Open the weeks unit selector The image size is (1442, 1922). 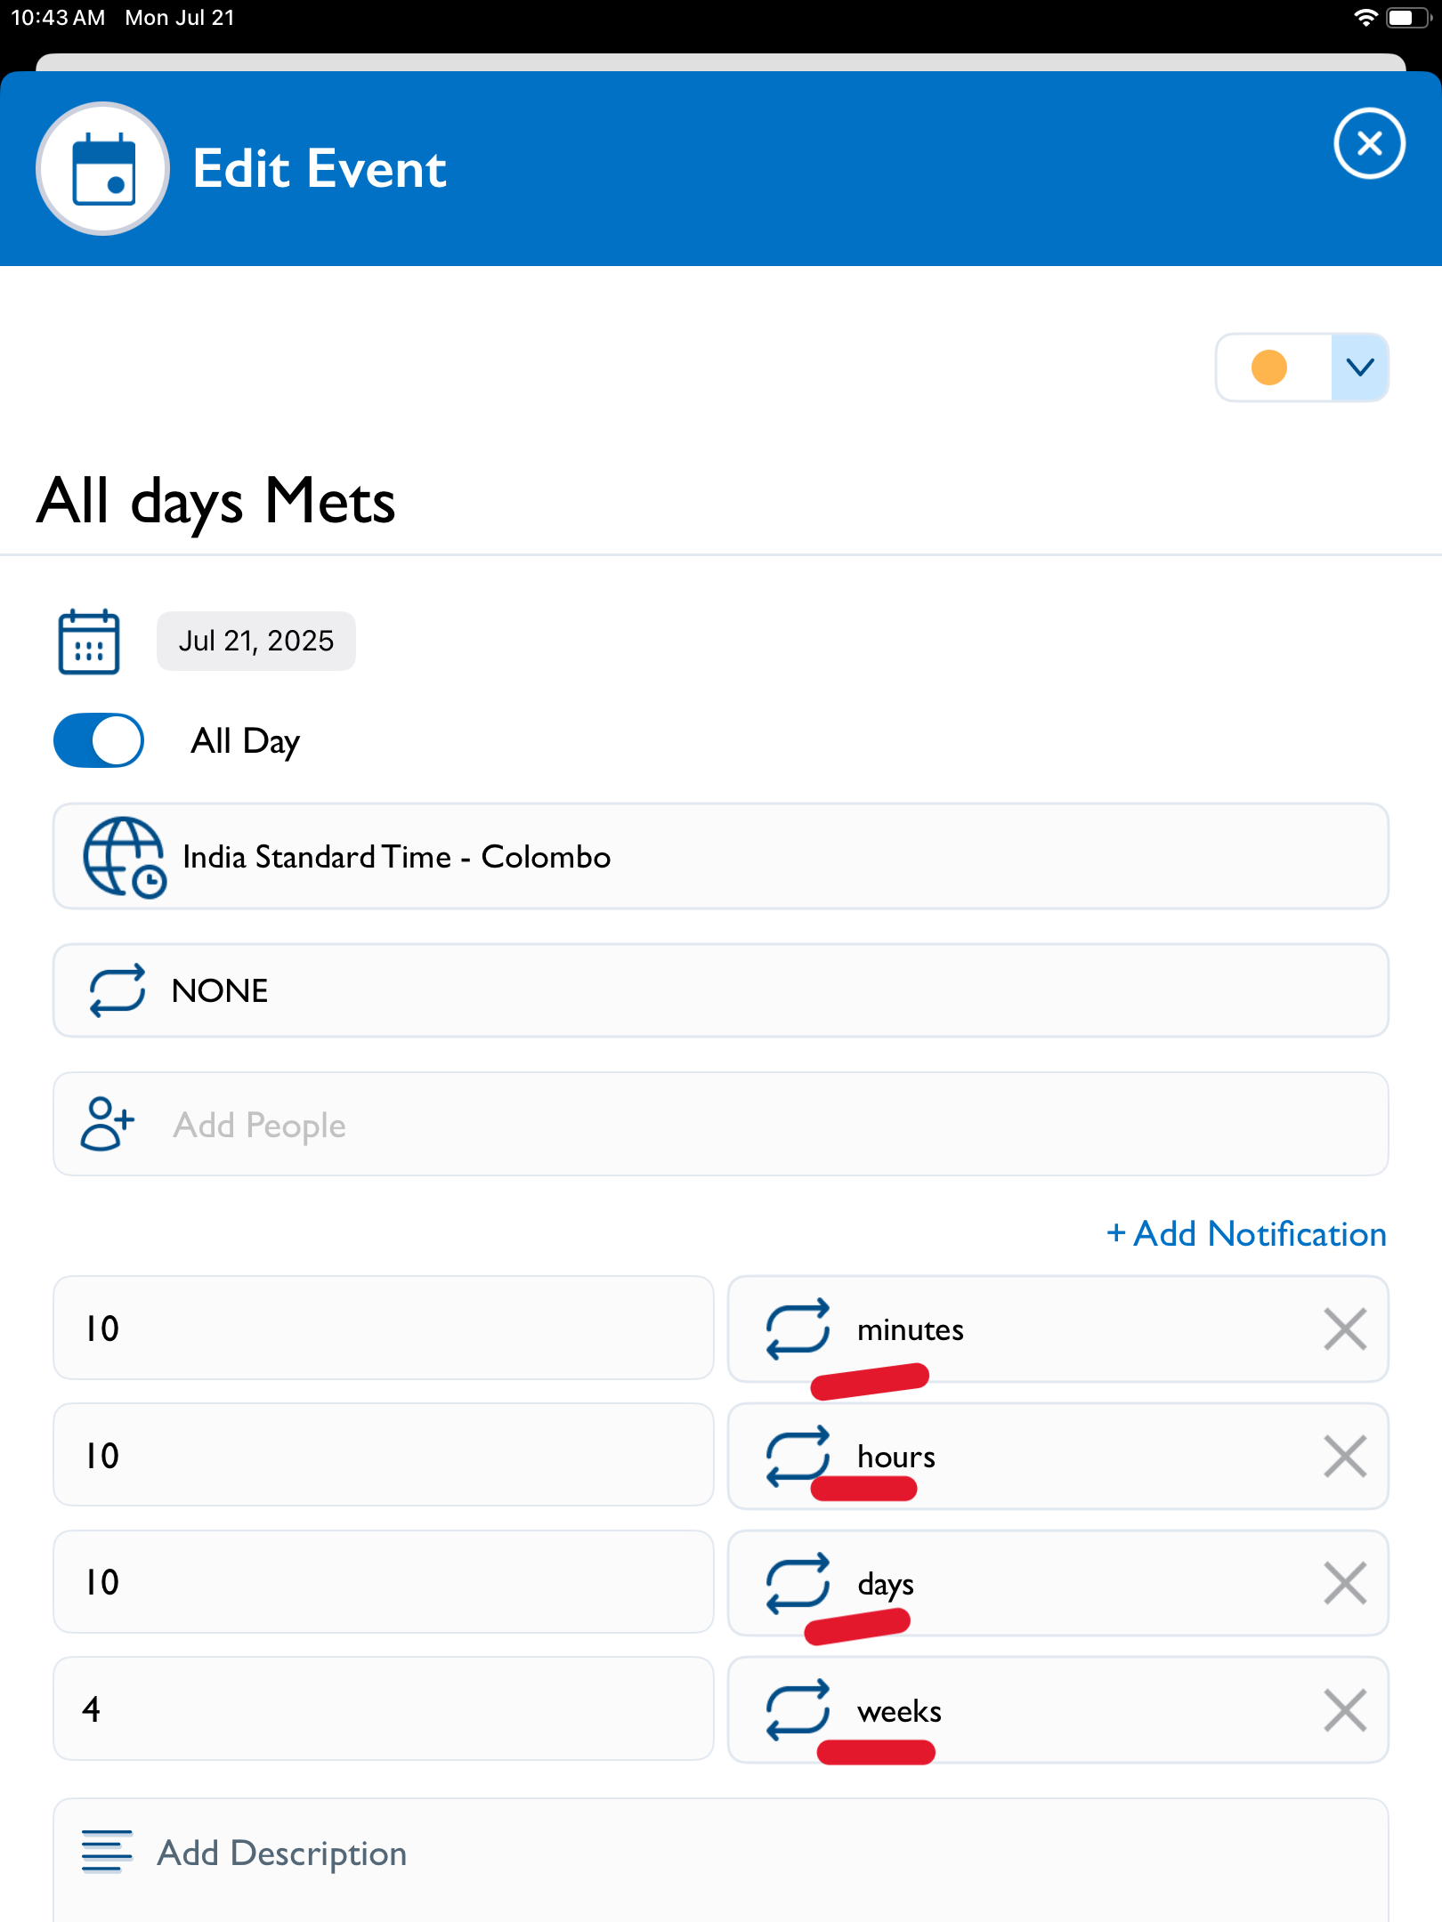1058,1710
